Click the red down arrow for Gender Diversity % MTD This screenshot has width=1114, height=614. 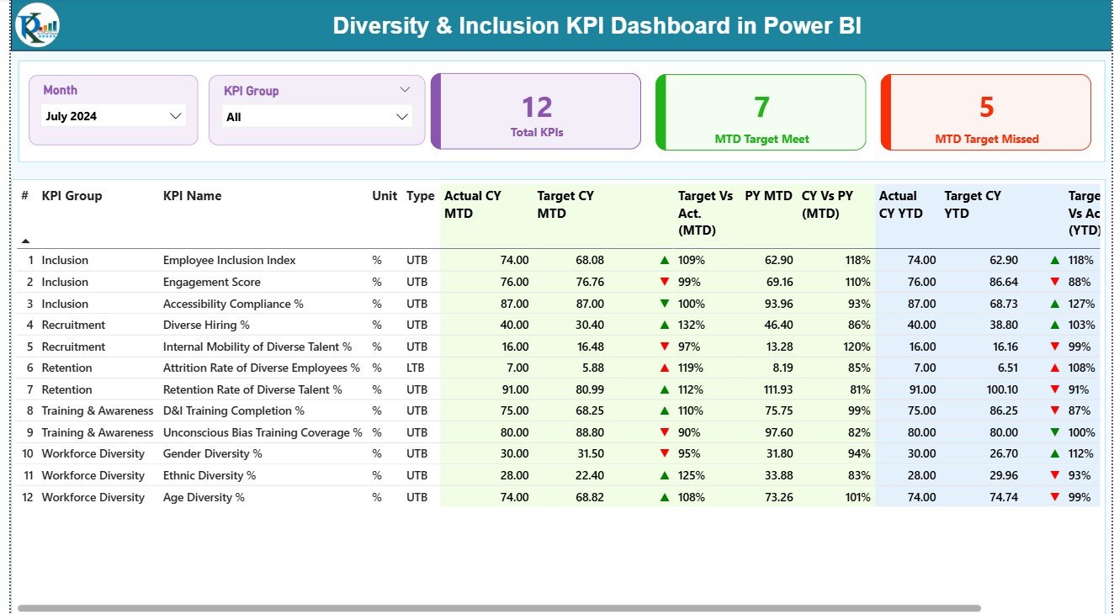(666, 453)
